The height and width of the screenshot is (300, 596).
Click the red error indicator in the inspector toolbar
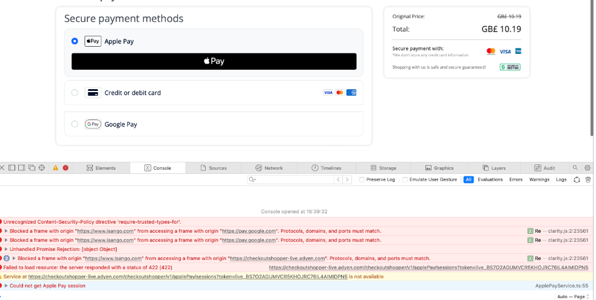pyautogui.click(x=66, y=168)
